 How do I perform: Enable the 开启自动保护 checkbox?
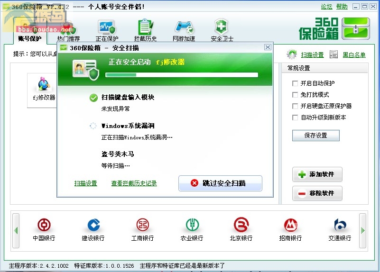click(295, 83)
